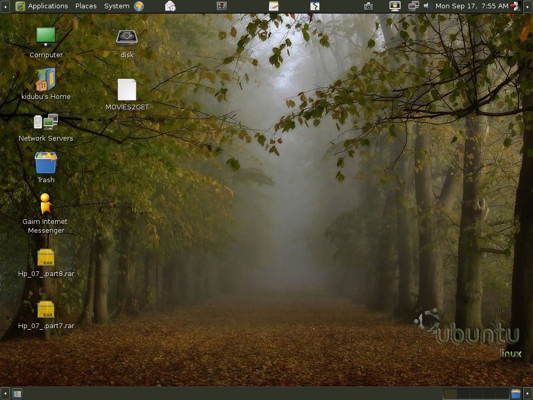Open the disk drive desktop icon

pos(127,38)
